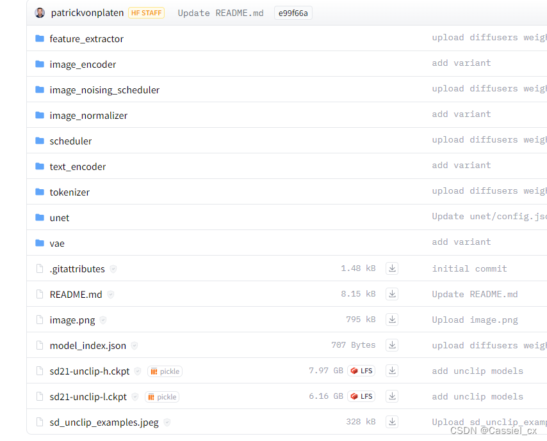Open the text_encoder folder
Screen dimensions: 547x441
78,166
